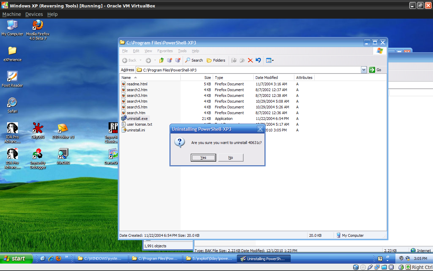
Task: Click the Up folder toolbar icon
Action: pyautogui.click(x=161, y=60)
